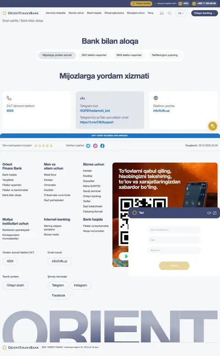This screenshot has width=220, height=356.
Task: Click the globe icon on the Elektron pochta card
Action: coord(156,98)
